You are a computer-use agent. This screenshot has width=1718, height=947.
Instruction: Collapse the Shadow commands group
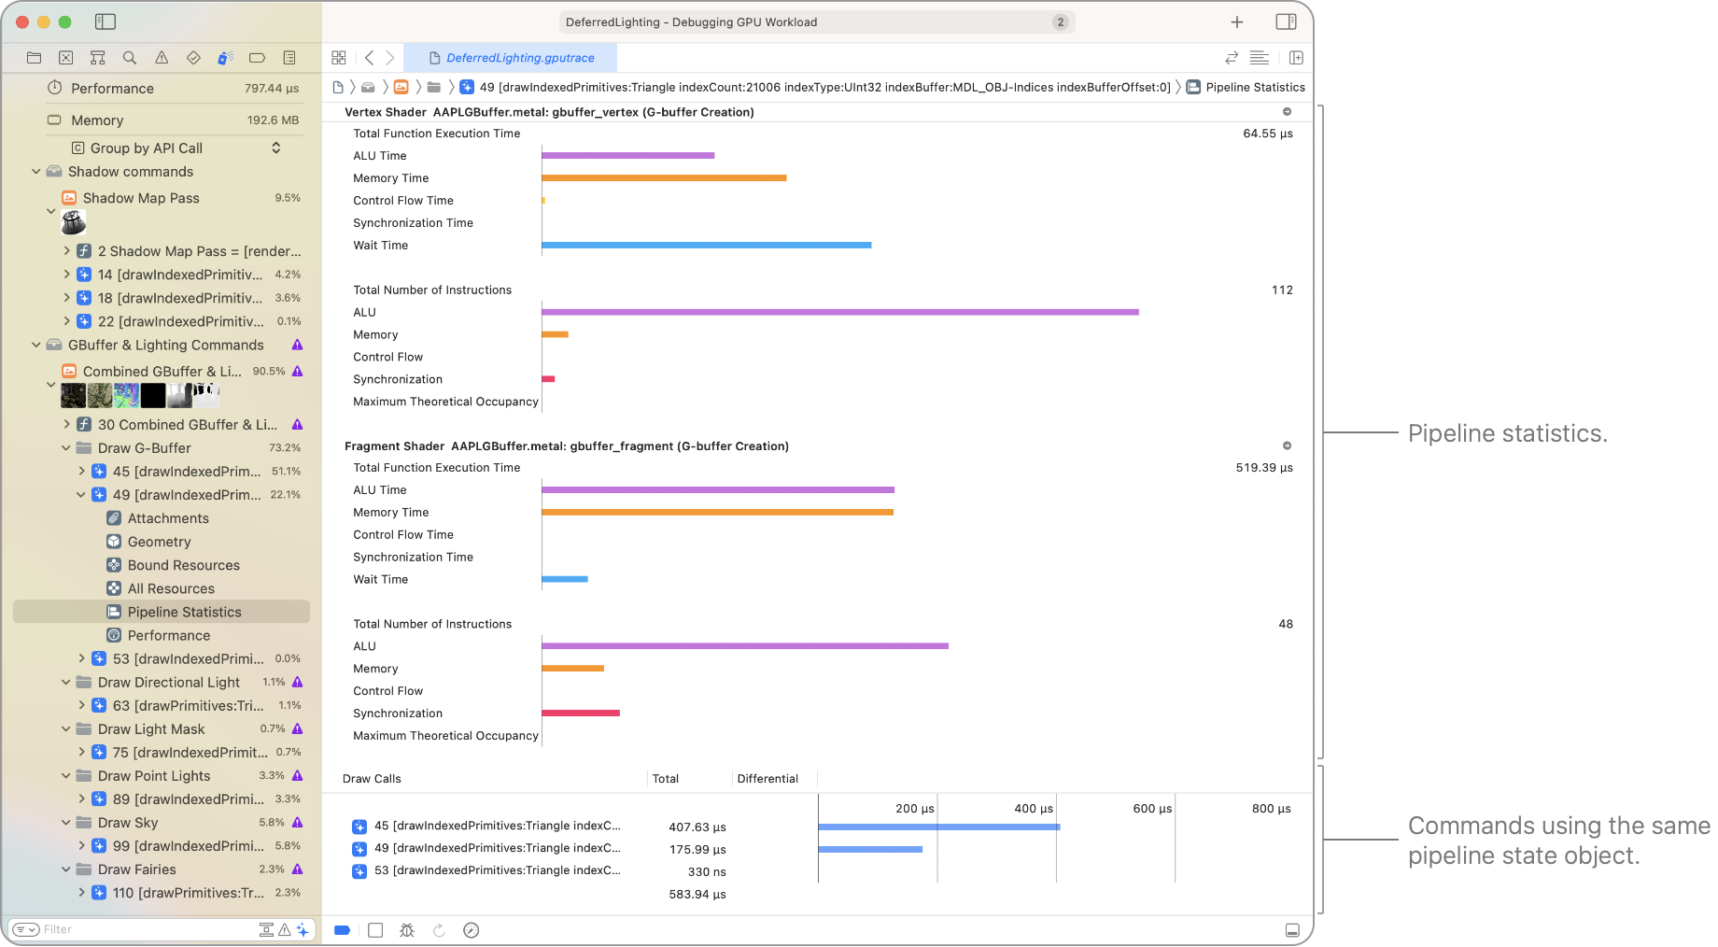tap(36, 171)
